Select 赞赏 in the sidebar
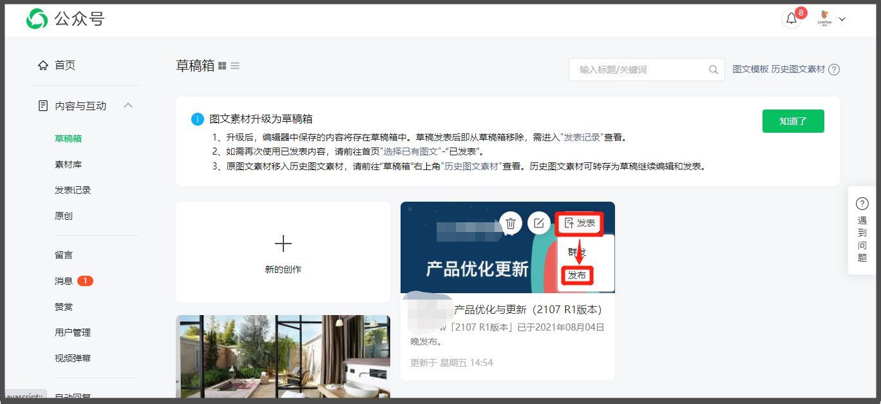The height and width of the screenshot is (404, 881). tap(64, 307)
